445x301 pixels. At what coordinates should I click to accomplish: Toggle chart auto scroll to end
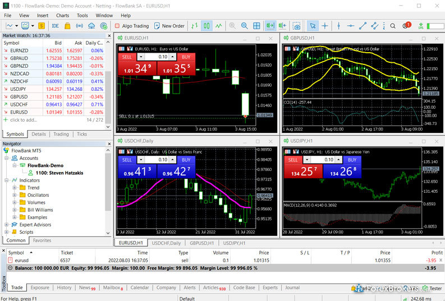(x=270, y=26)
